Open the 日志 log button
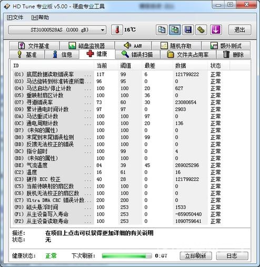The height and width of the screenshot is (267, 260). [232, 256]
